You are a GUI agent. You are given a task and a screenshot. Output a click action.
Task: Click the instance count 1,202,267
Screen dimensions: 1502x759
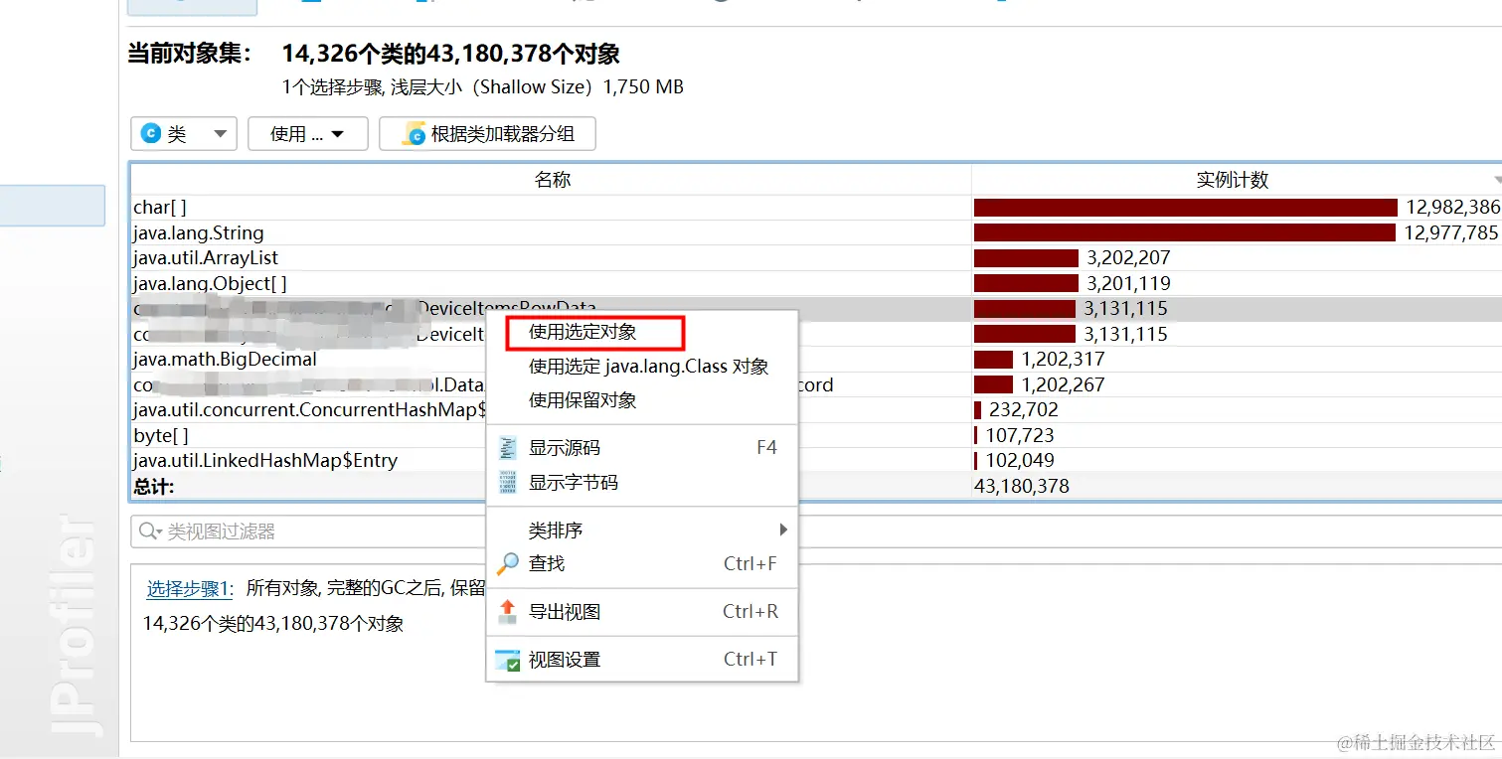pyautogui.click(x=1063, y=384)
